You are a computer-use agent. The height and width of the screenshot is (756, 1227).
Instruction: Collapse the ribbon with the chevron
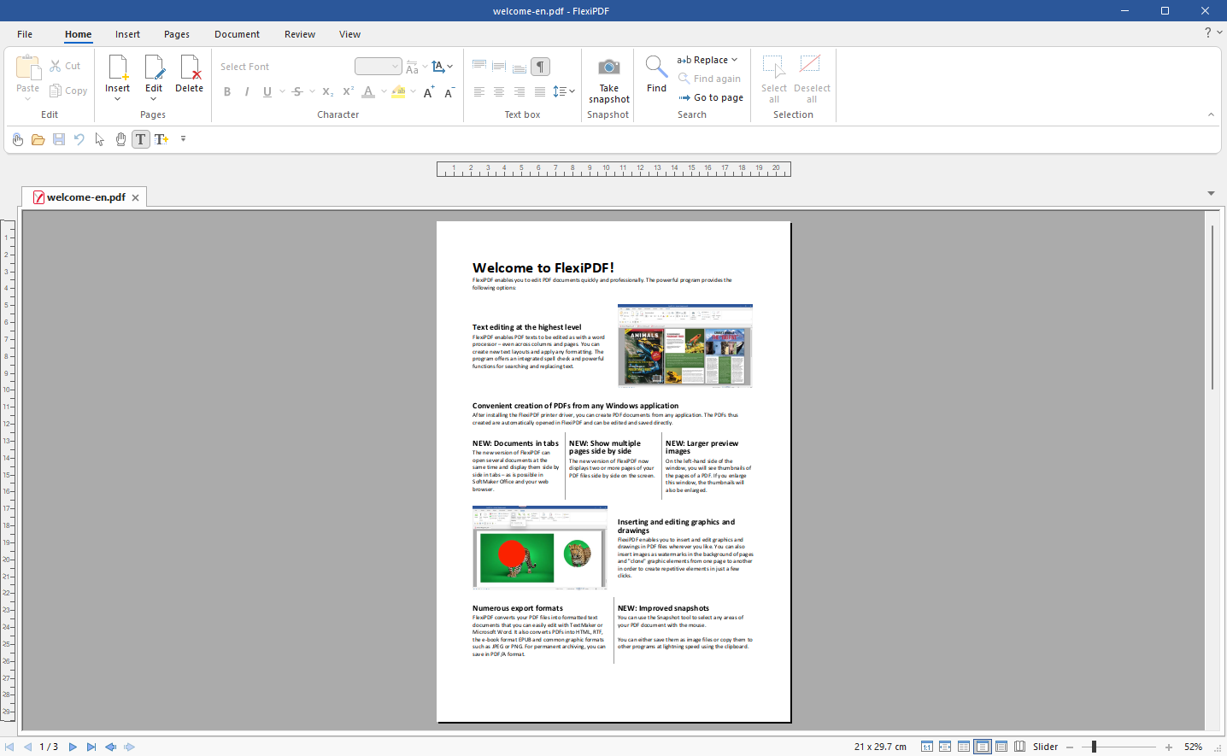pos(1211,114)
